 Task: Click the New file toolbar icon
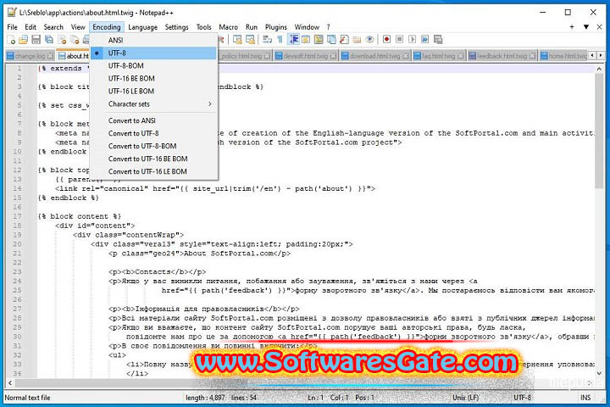[x=11, y=39]
